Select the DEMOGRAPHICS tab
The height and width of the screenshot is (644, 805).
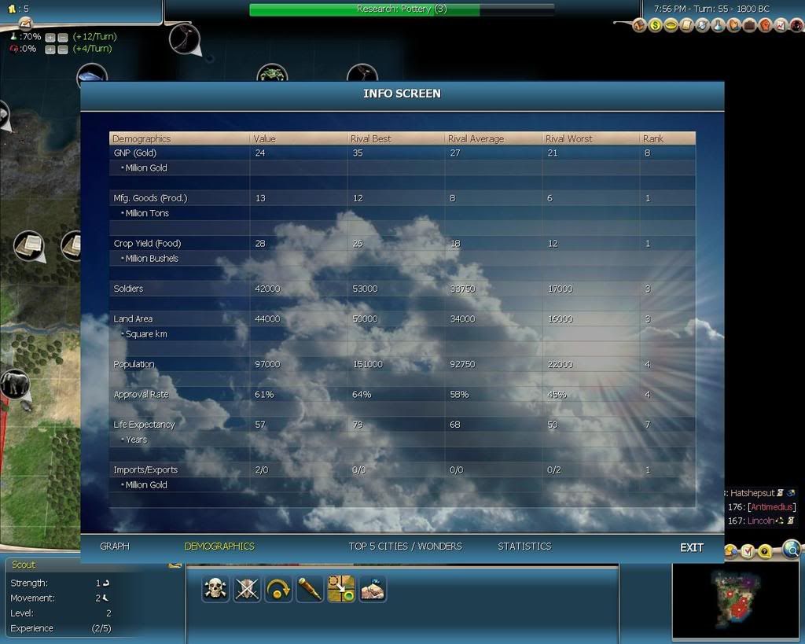[219, 546]
